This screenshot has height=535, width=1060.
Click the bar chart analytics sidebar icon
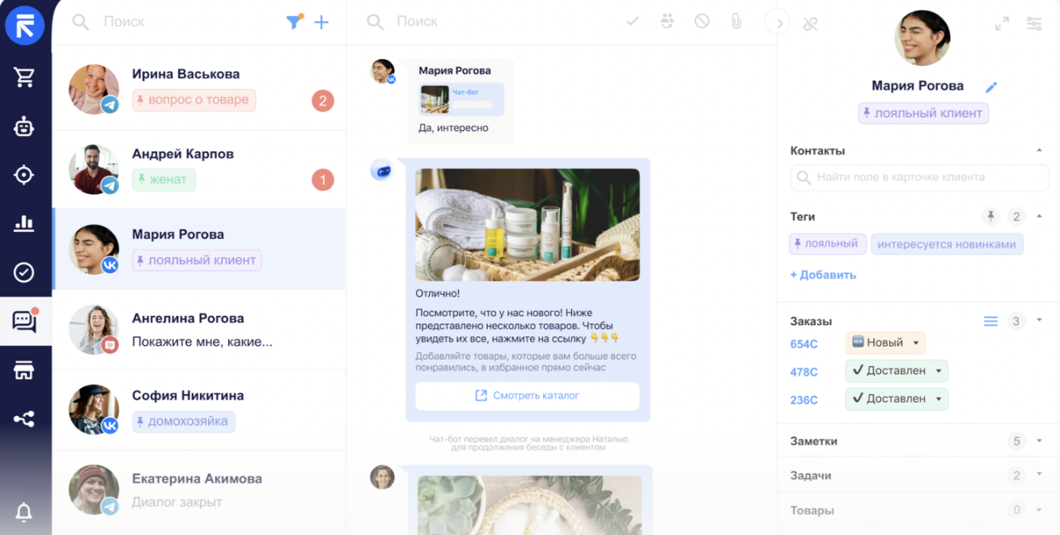point(24,224)
